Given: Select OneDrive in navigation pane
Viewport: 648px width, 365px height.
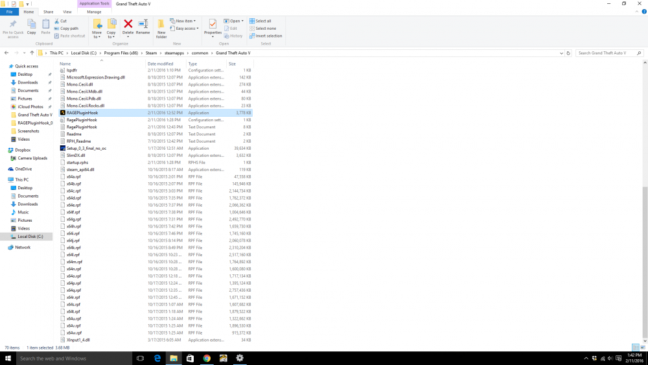Looking at the screenshot, I should (23, 169).
